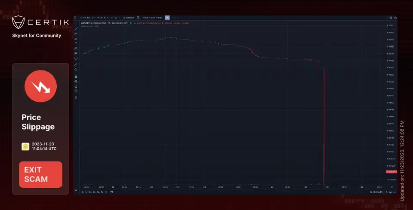Select the ruler measure tool
413x210 pixels.
pyautogui.click(x=76, y=64)
